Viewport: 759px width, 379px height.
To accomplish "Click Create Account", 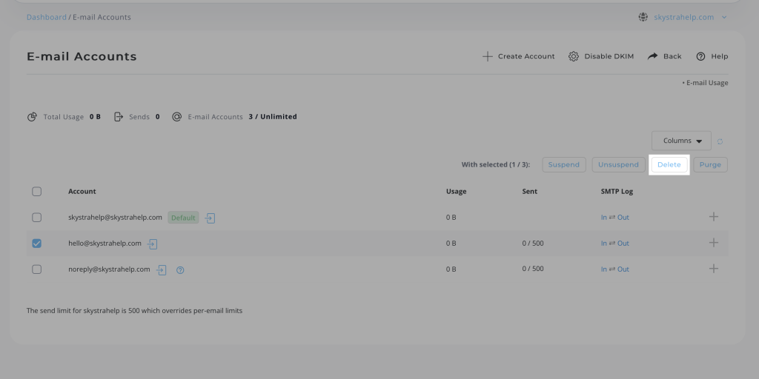I will pos(518,56).
